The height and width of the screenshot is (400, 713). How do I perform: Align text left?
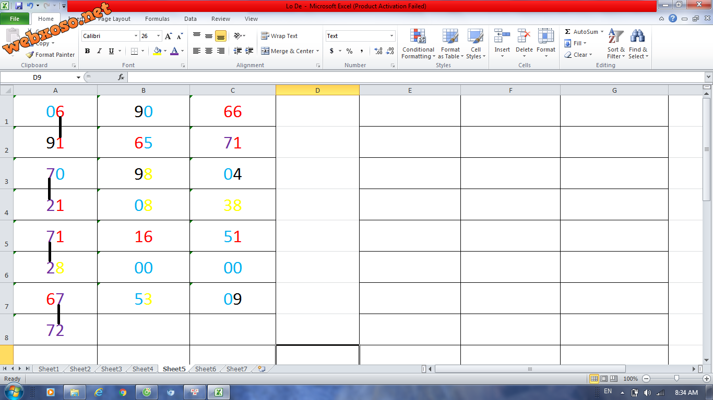(197, 51)
